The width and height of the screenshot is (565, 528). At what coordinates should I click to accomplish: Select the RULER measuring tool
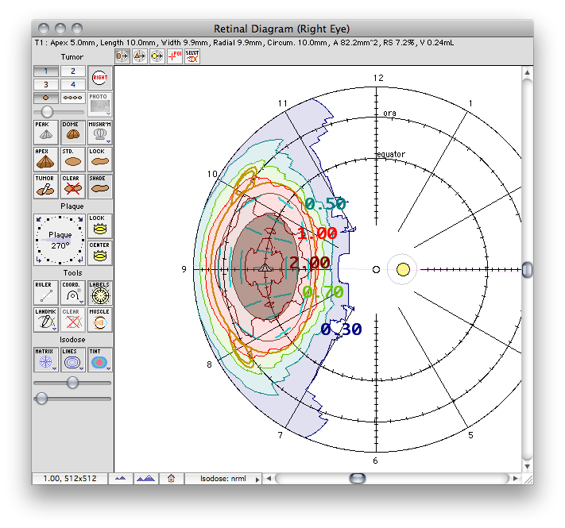coord(46,293)
